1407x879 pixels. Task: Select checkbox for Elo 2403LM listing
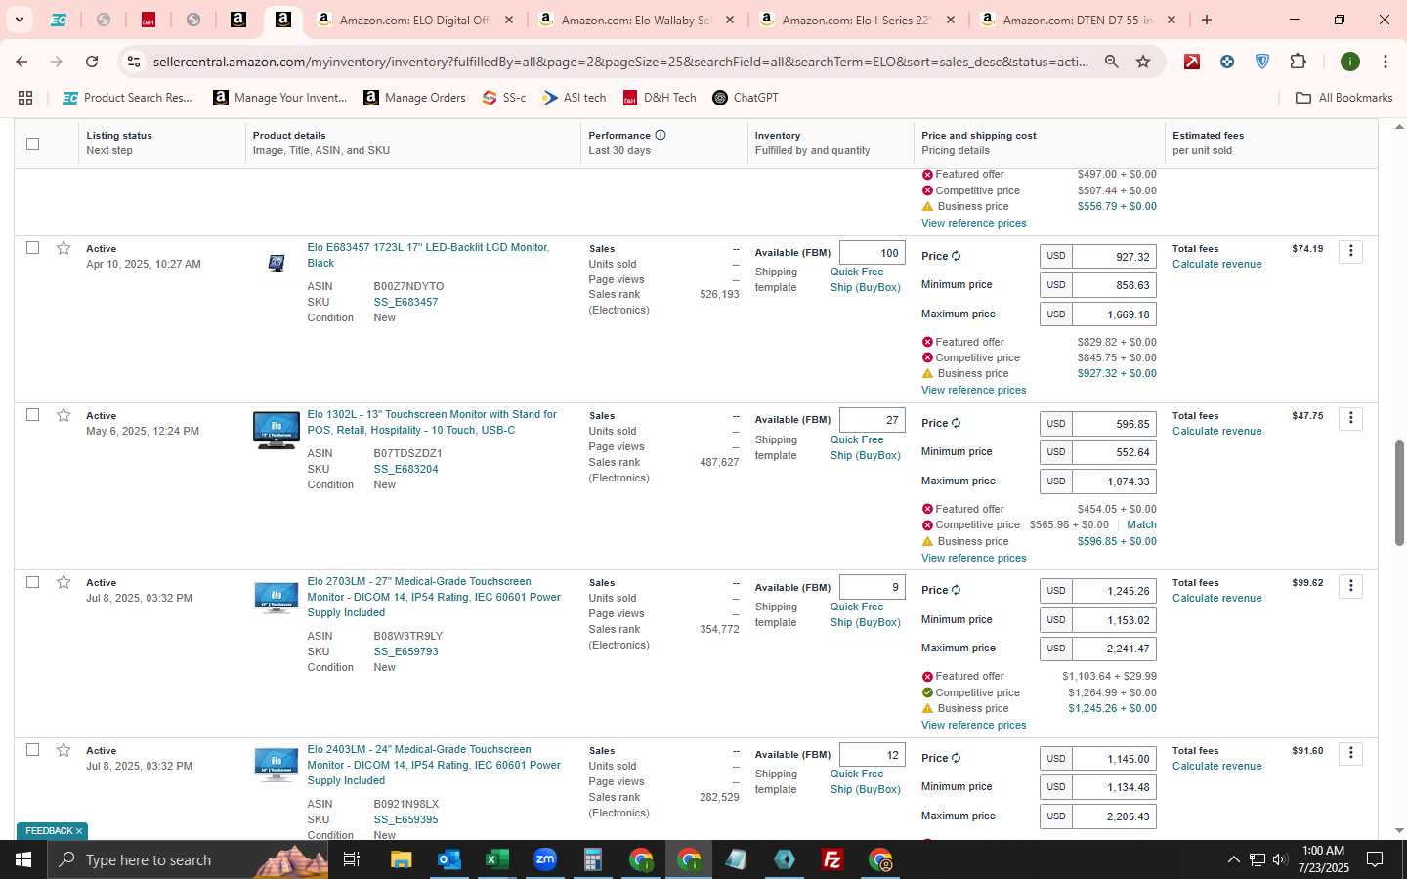pos(32,750)
